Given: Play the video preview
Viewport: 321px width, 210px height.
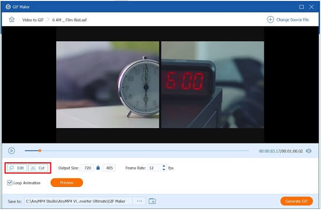Looking at the screenshot, I should (x=11, y=151).
